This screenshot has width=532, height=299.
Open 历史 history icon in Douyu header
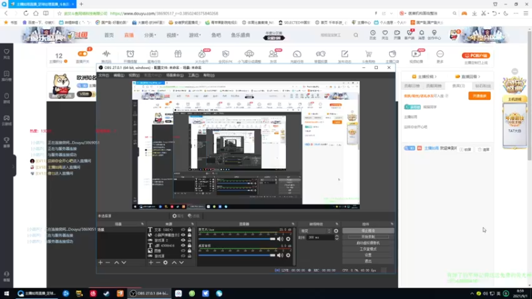click(373, 35)
